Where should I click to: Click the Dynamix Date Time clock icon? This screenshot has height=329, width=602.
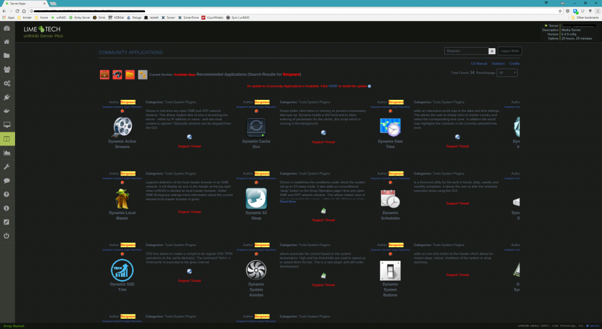pos(390,127)
